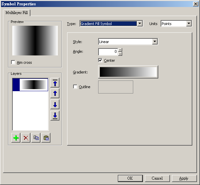Open the Gradient color ramp swatch
This screenshot has width=200, height=185.
pos(128,72)
